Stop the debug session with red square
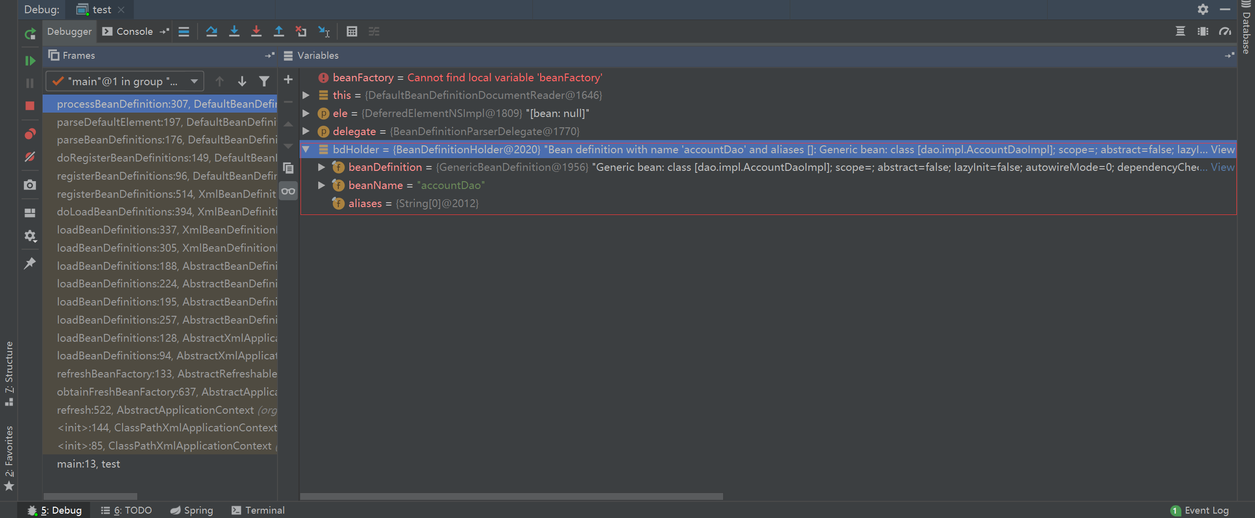 click(x=30, y=106)
